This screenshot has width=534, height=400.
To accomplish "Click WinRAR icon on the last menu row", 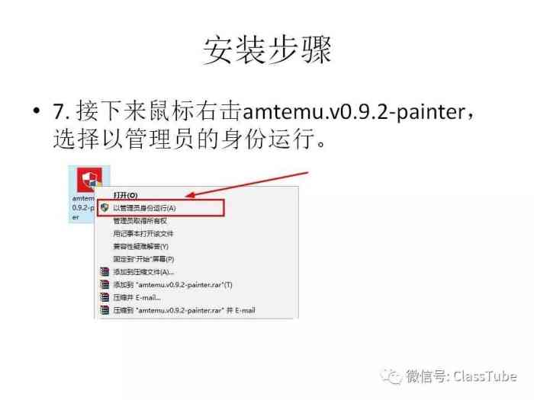I will (105, 310).
